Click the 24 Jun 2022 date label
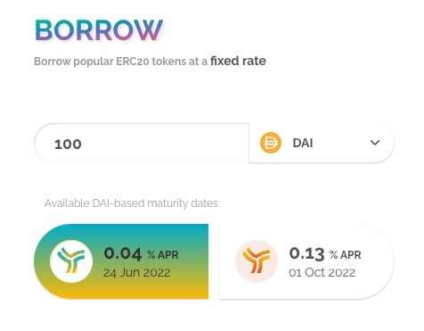Viewport: 424px width, 331px height. 137,273
